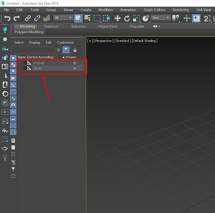Clear the Scene Explorer search with X

click(x=58, y=50)
